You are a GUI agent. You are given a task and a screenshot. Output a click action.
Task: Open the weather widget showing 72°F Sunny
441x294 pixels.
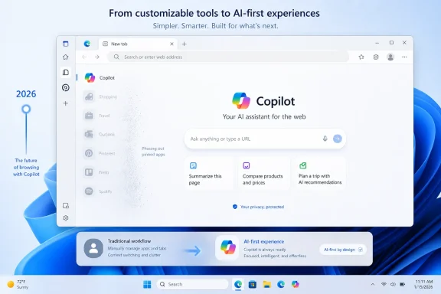click(x=18, y=285)
